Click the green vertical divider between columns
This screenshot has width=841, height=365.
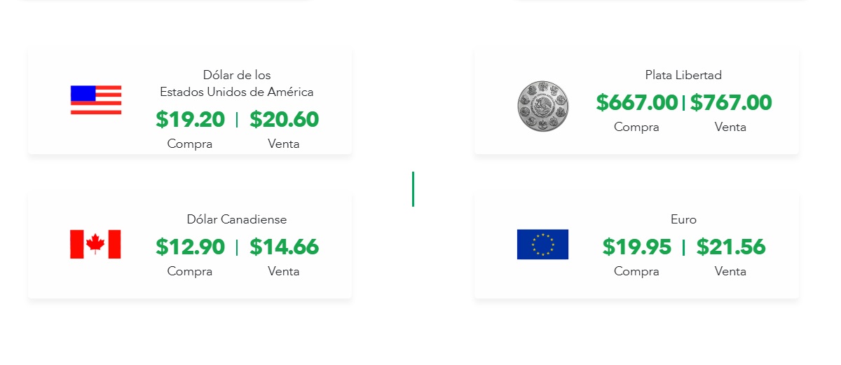pyautogui.click(x=413, y=189)
